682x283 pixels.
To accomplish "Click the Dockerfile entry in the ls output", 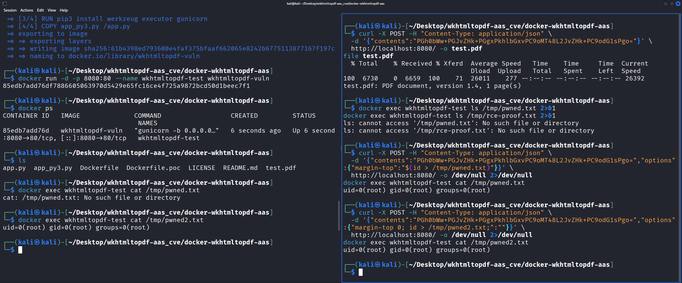I will 99,168.
